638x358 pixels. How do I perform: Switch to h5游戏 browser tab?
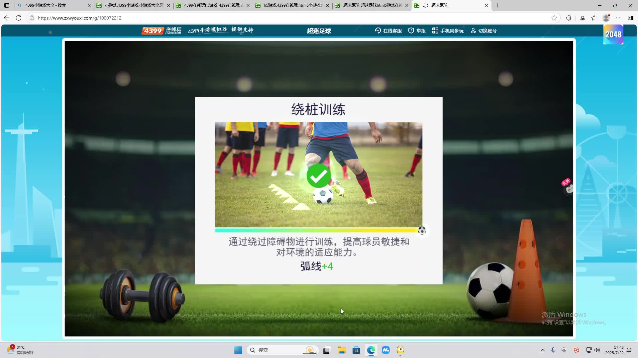[x=292, y=5]
